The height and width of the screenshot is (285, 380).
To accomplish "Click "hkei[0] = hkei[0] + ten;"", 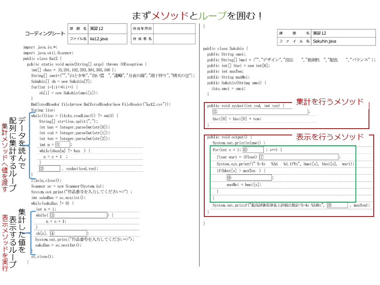I will (237, 119).
